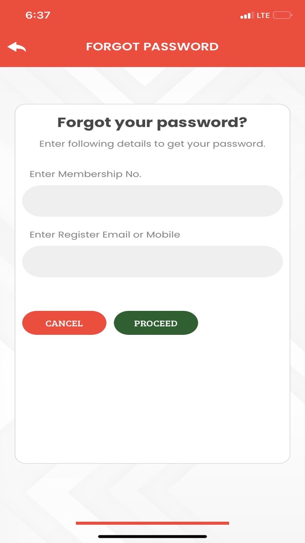Tap the "Enter Membership No." label

85,174
